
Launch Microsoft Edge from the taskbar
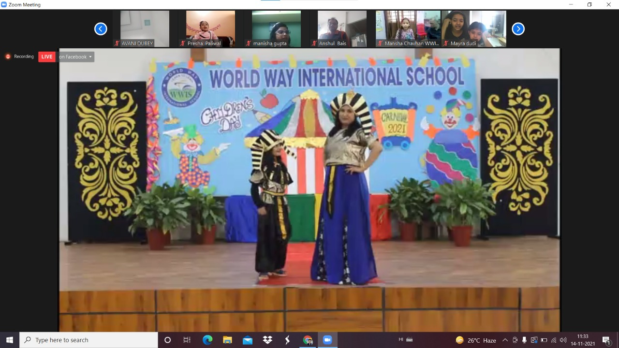(x=207, y=340)
